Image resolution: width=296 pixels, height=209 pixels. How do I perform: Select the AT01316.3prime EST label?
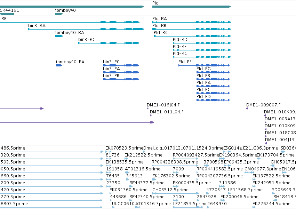click(153, 204)
